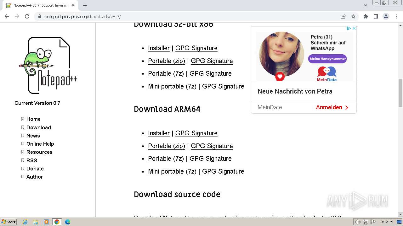Go back to the previous page
Viewport: 403px width, 226px height.
(x=7, y=17)
